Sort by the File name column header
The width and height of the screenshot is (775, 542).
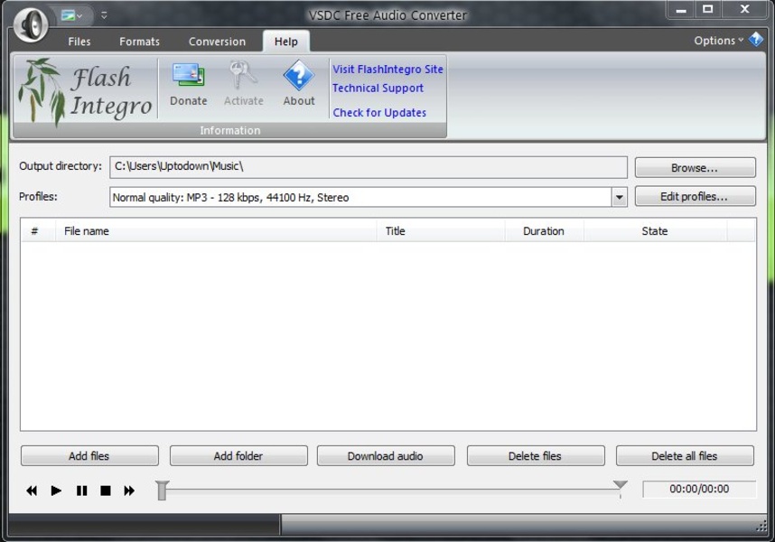pyautogui.click(x=216, y=230)
